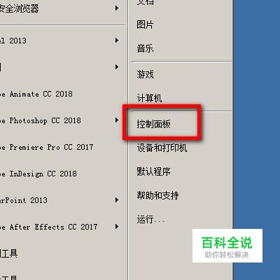The image size is (280, 280).
Task: Launch the 运行... command
Action: (x=150, y=219)
